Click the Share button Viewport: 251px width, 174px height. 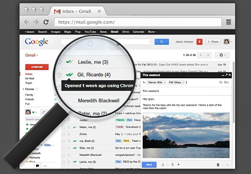point(213,42)
